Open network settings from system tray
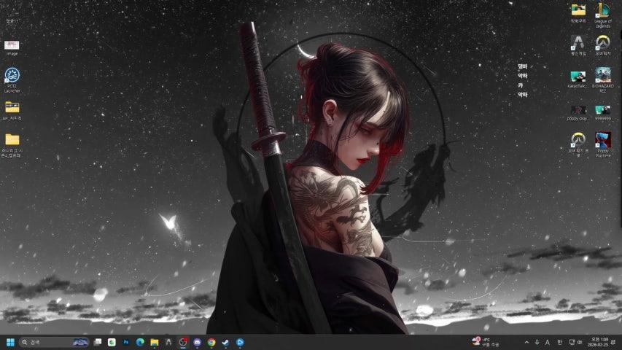This screenshot has height=350, width=622. 572,342
